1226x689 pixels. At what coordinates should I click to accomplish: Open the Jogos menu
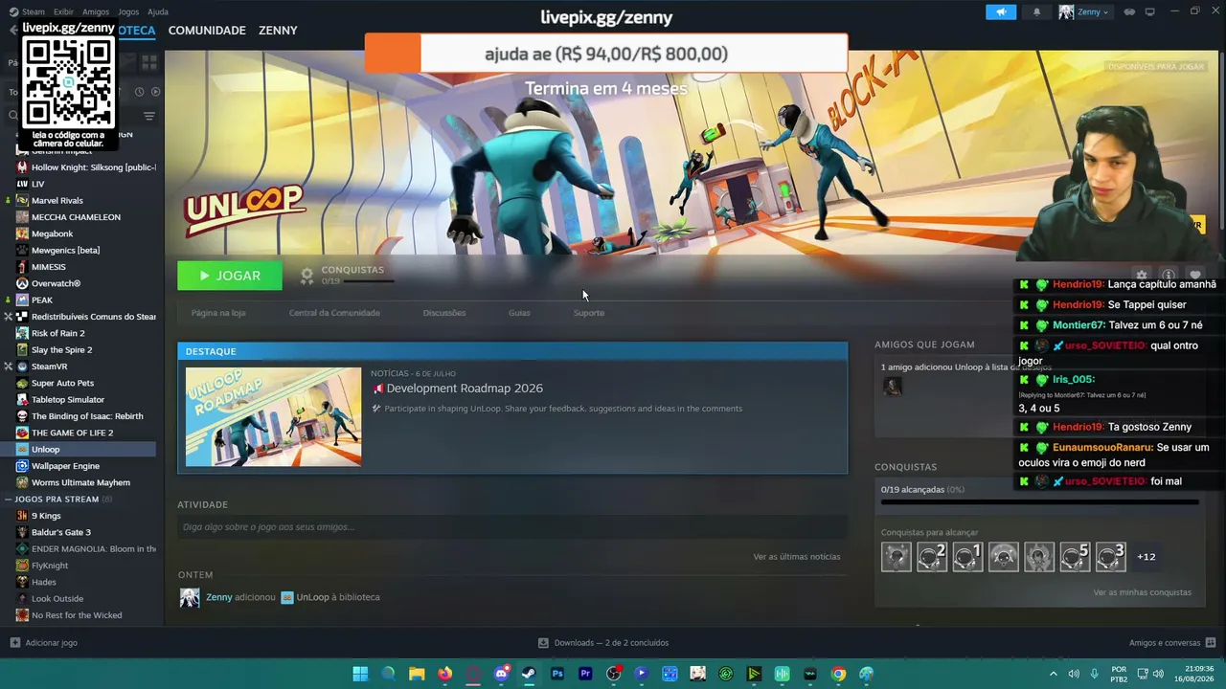[x=128, y=11]
